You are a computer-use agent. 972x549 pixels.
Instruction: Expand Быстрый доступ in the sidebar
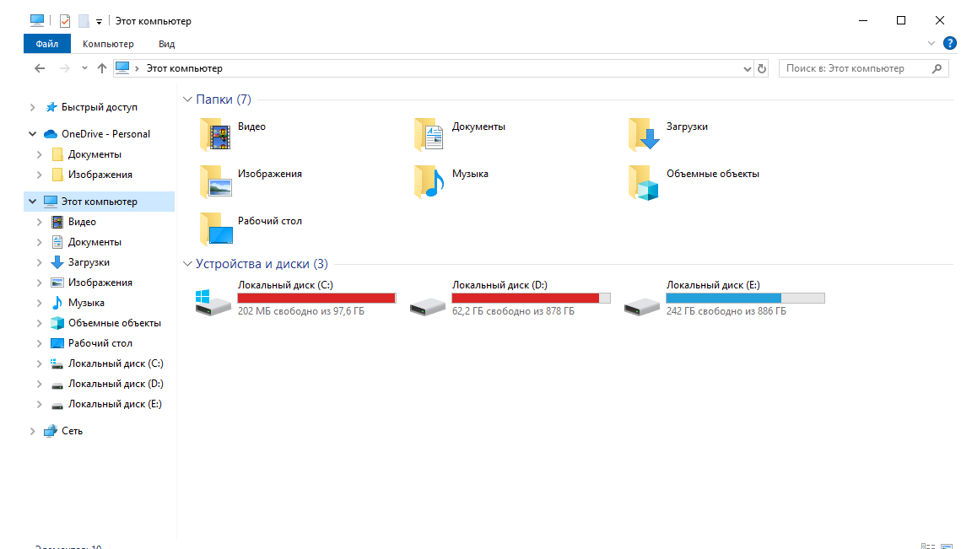coord(32,107)
